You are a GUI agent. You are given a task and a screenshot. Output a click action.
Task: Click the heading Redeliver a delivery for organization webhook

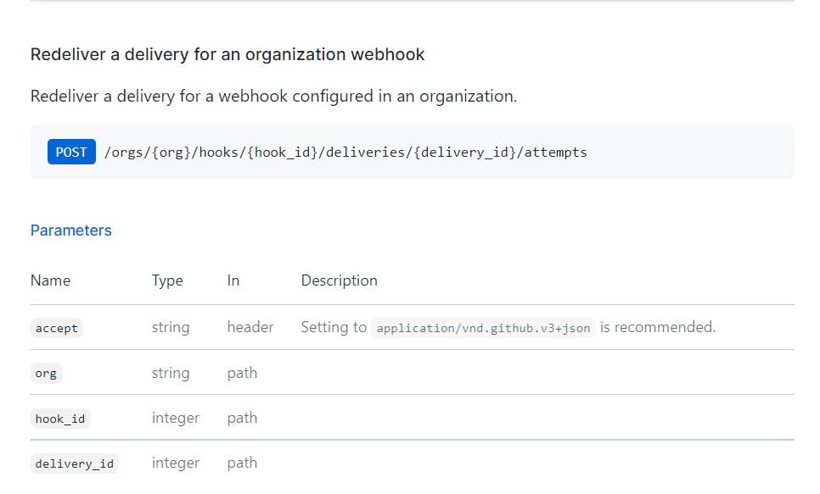point(227,55)
